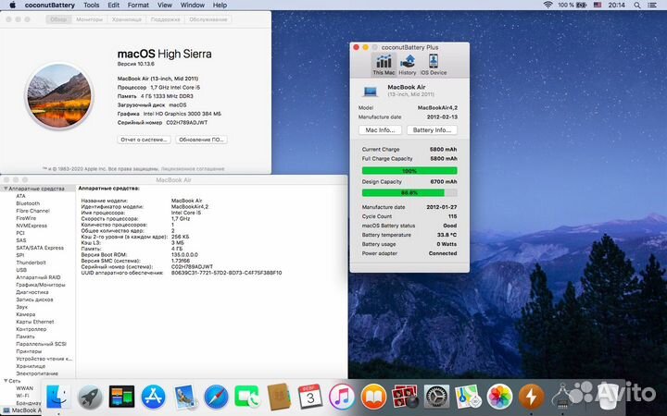Screen dimensions: 667x416
Task: Select the This Mac tab in coconutBattery
Action: (384, 65)
